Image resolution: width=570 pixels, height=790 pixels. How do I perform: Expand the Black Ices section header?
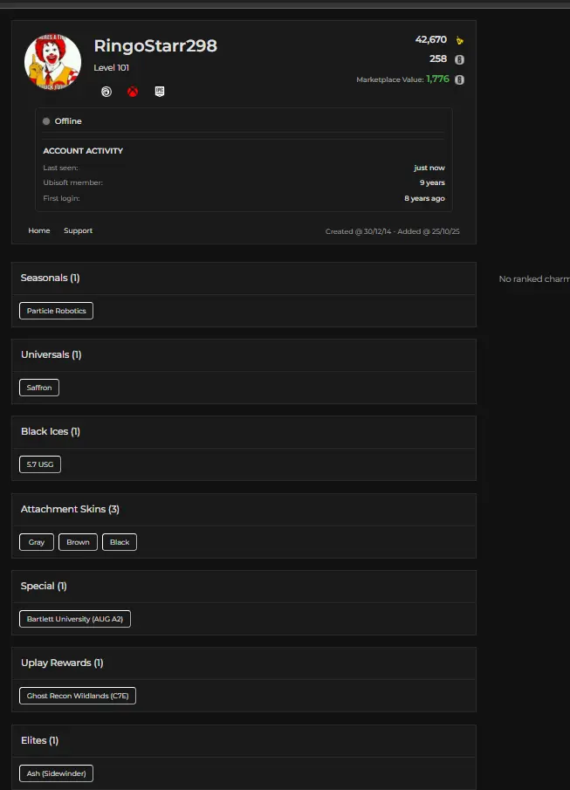pos(244,432)
